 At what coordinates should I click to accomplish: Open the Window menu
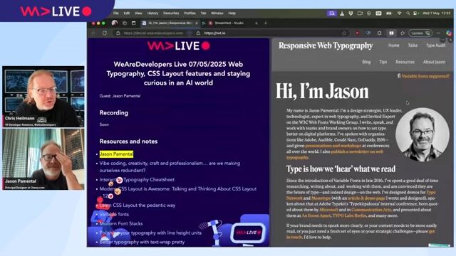pyautogui.click(x=217, y=14)
